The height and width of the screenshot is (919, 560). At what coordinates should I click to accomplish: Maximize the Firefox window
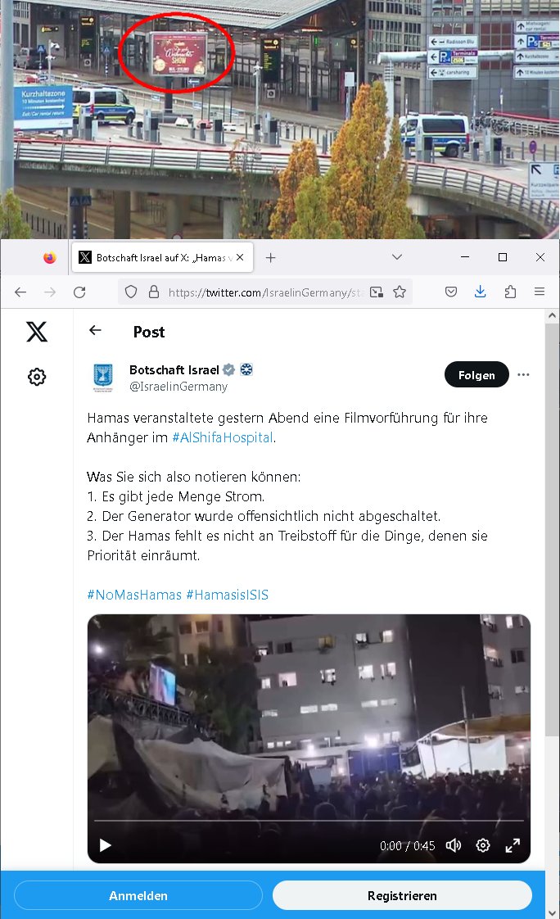(x=503, y=257)
